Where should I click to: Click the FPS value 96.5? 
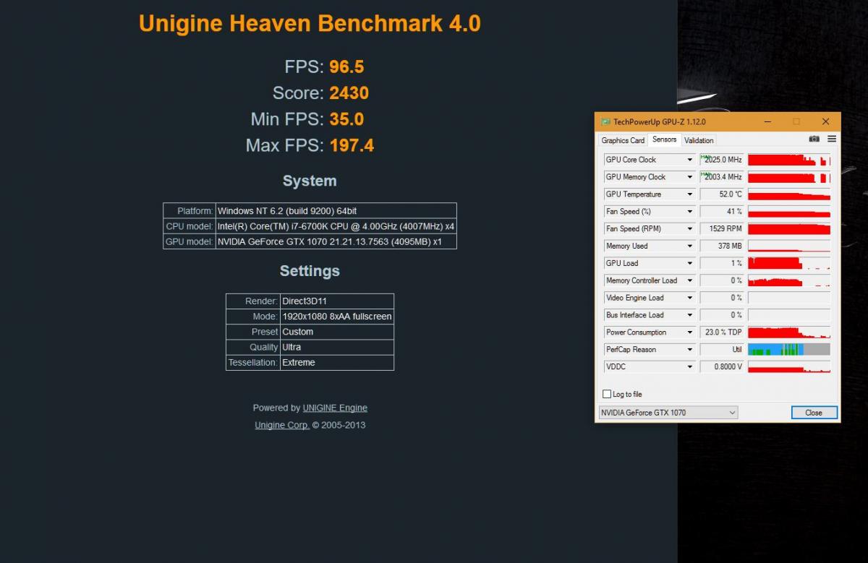[346, 67]
